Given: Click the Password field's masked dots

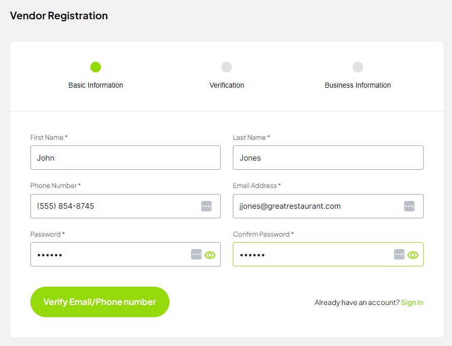Looking at the screenshot, I should (50, 255).
